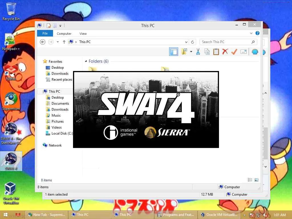Viewport: 292px width, 219px height.
Task: Click the Windows Start button
Action: (x=6, y=215)
